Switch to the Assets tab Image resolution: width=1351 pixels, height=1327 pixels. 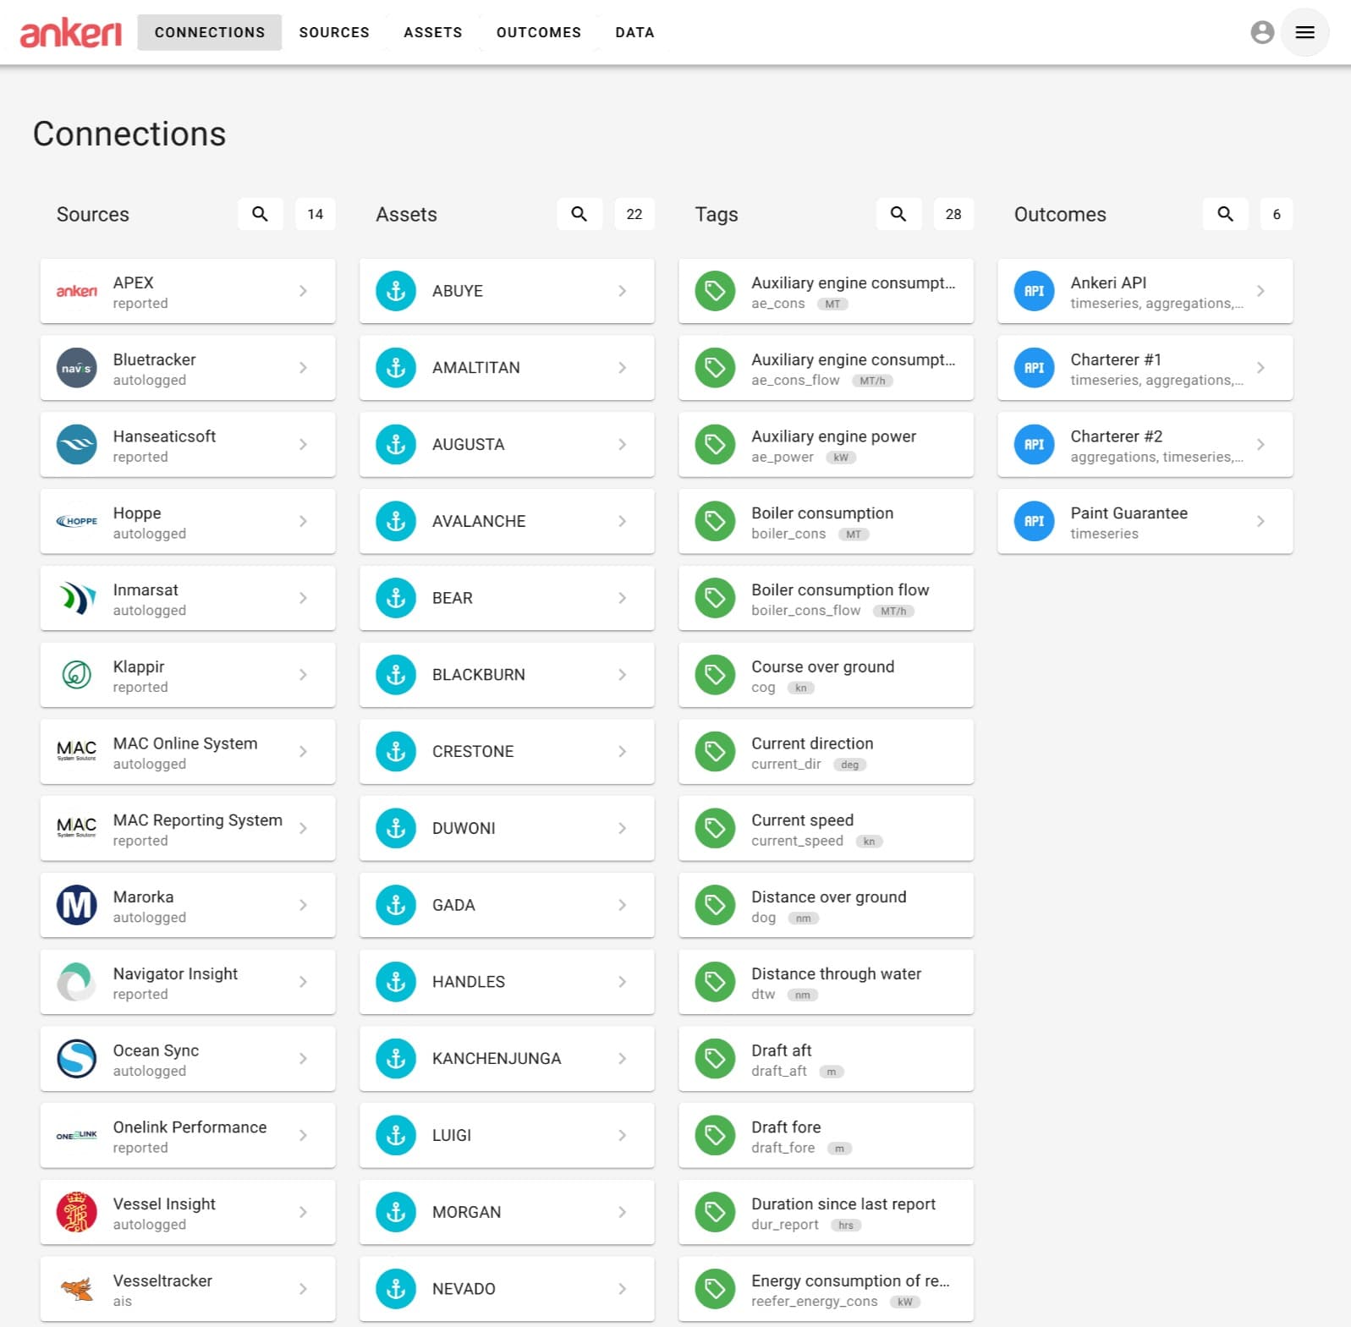tap(433, 32)
